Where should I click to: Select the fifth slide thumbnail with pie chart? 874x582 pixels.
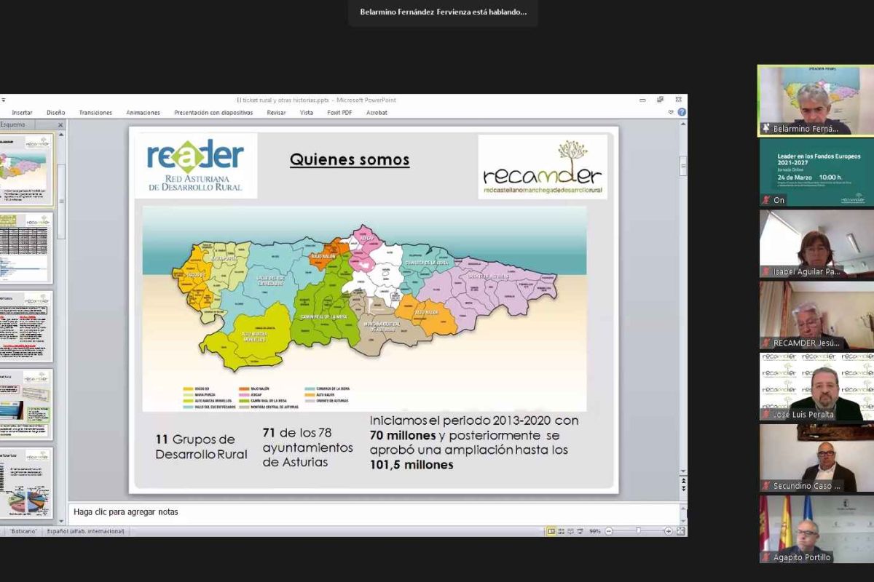coord(26,482)
